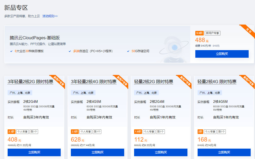
Task: Click region tag 广州、上海、北京 on 3年轻量2核4G card
Action: click(x=83, y=93)
